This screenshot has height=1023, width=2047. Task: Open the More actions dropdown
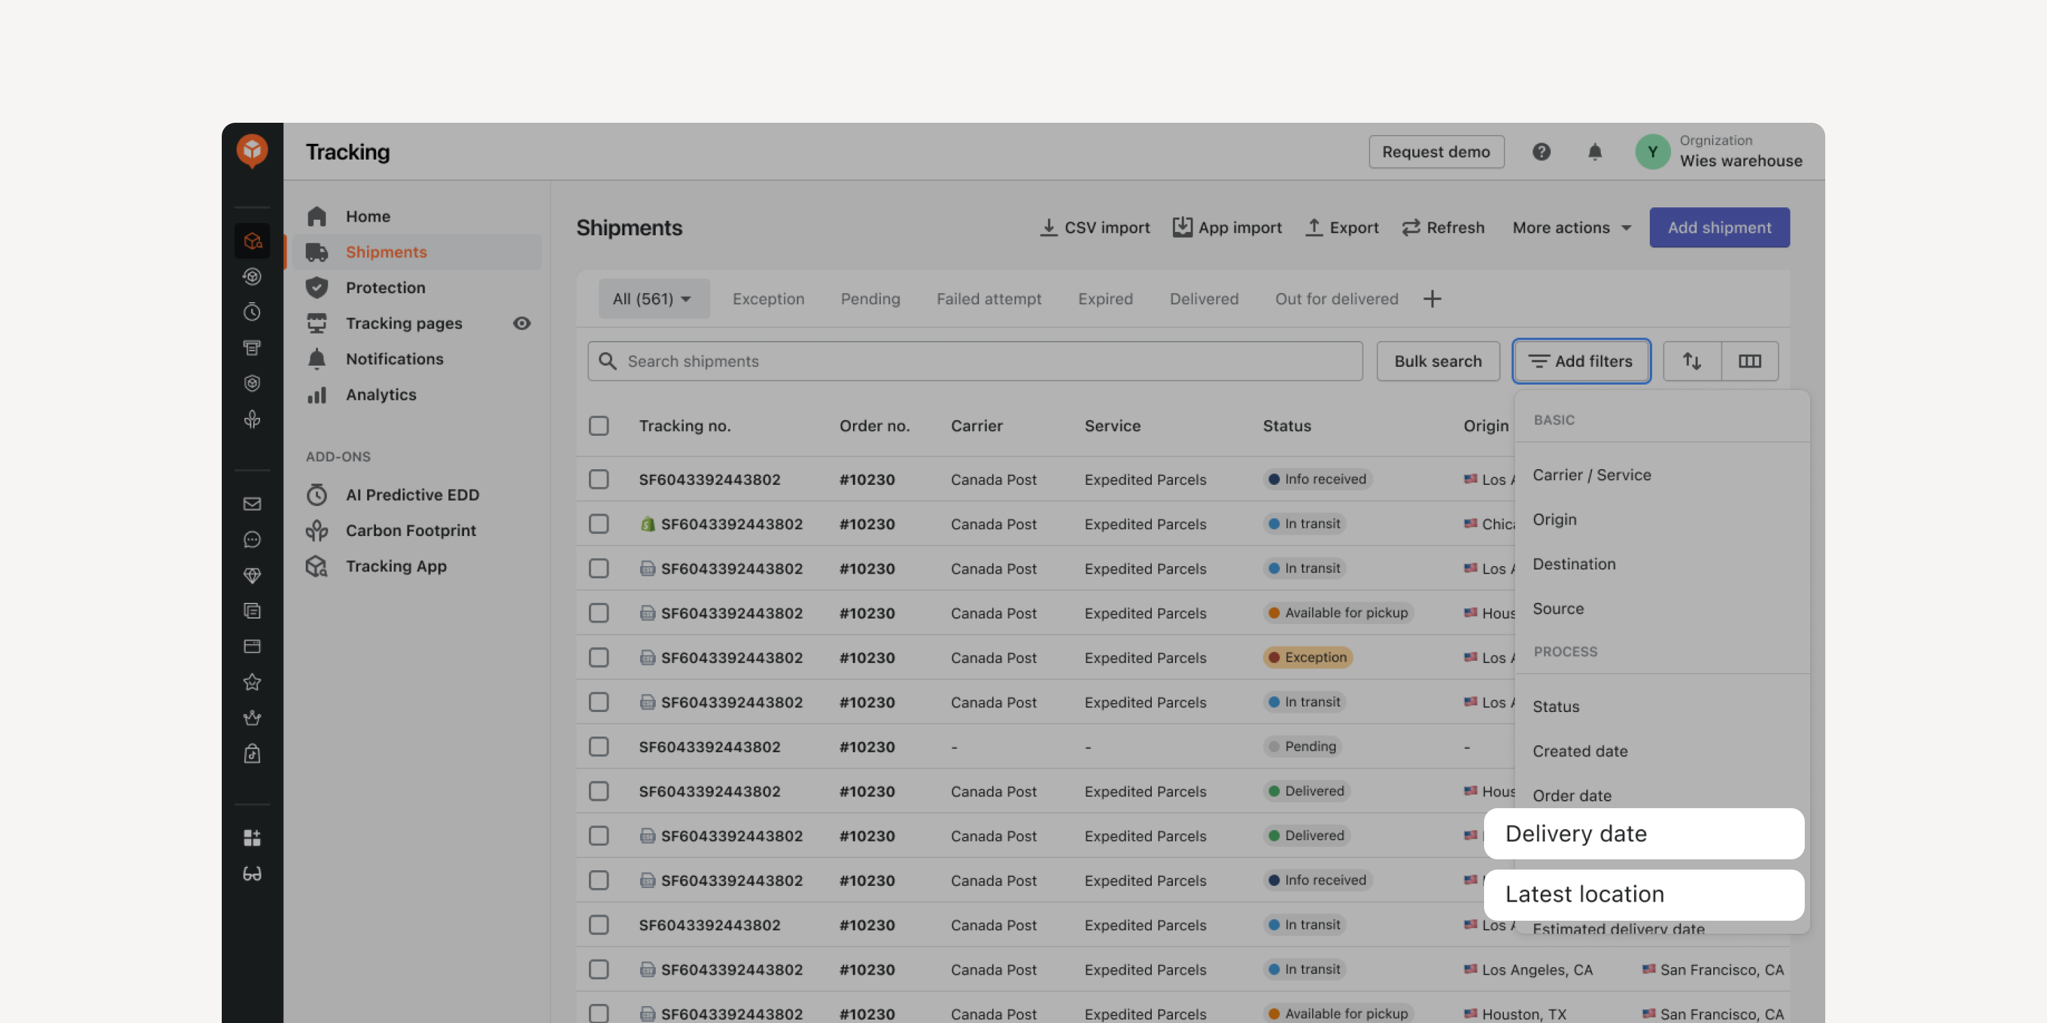tap(1571, 228)
